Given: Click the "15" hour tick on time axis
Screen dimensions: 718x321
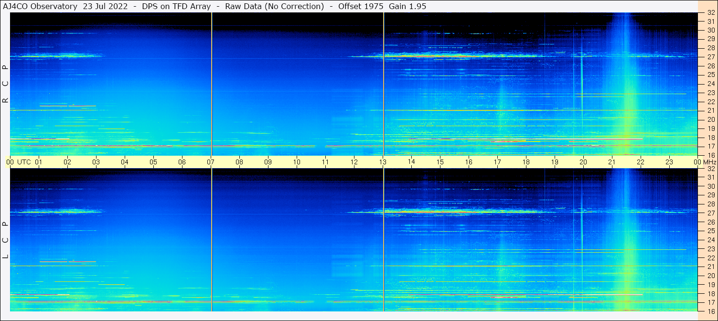Looking at the screenshot, I should point(440,162).
